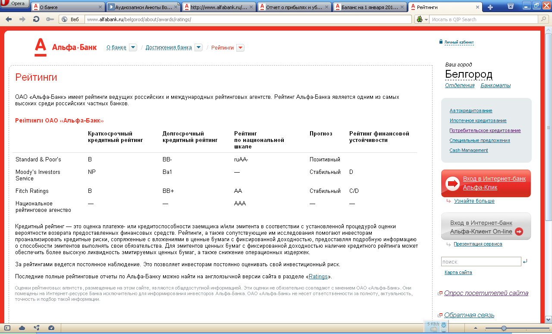
Task: Switch to the Баланс на 1 января tab
Action: tap(370, 7)
